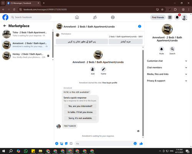Click the Urdu more options button
Screen dimensions: 192x154
(126, 42)
